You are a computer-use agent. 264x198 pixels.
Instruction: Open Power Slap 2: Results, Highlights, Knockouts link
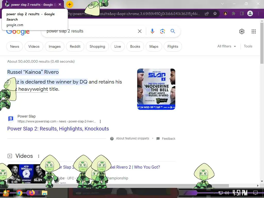58,129
